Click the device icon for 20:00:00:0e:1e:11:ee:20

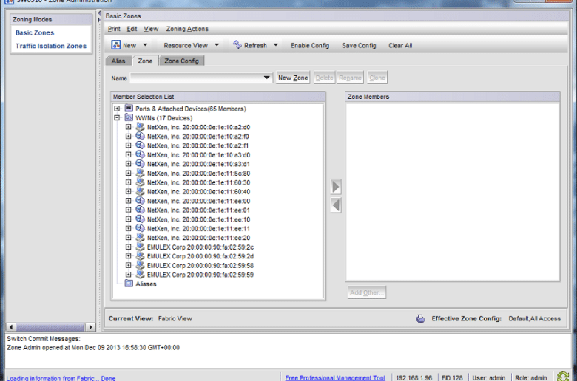pyautogui.click(x=141, y=237)
